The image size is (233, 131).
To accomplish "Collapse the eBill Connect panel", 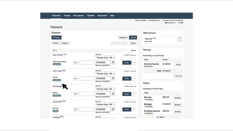I will click(181, 32).
